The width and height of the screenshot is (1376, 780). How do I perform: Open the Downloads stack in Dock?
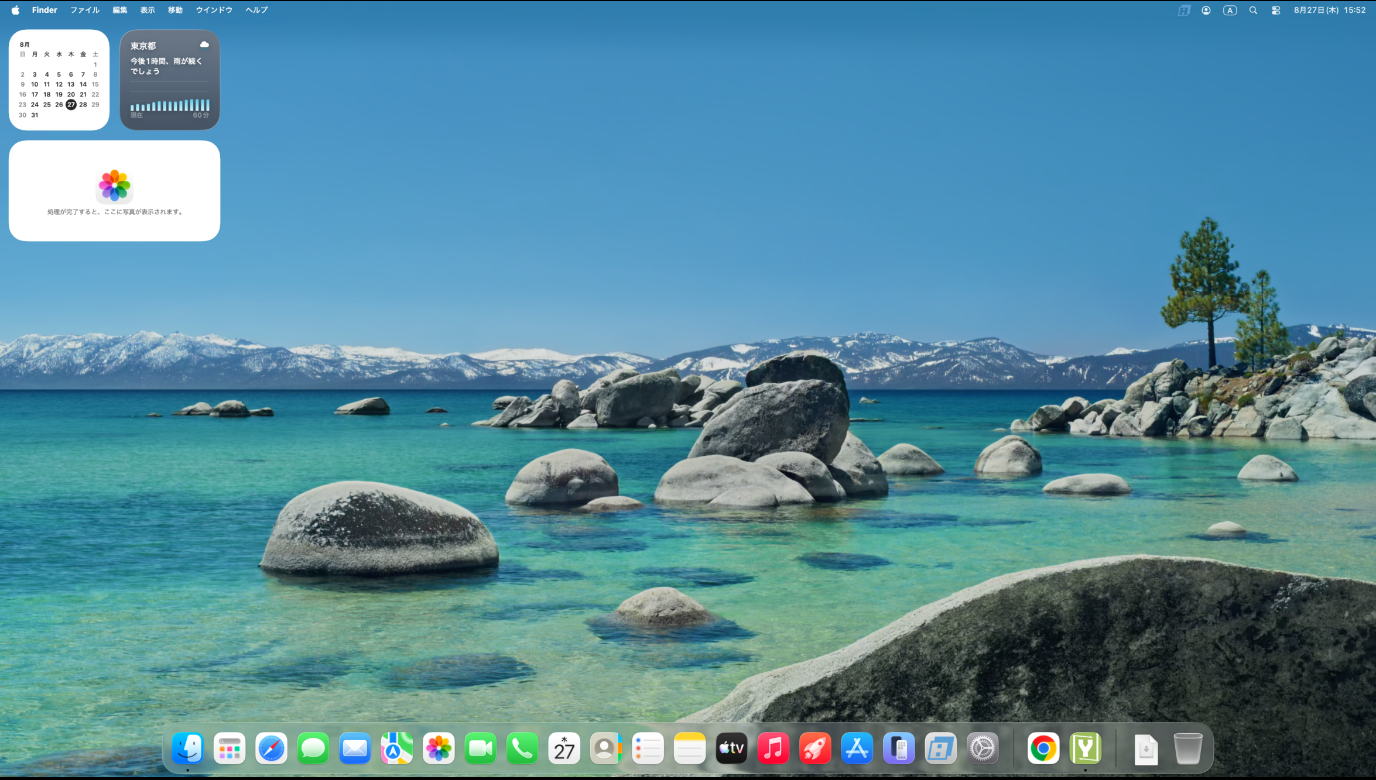click(x=1146, y=749)
